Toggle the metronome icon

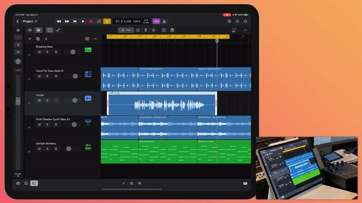click(x=165, y=21)
